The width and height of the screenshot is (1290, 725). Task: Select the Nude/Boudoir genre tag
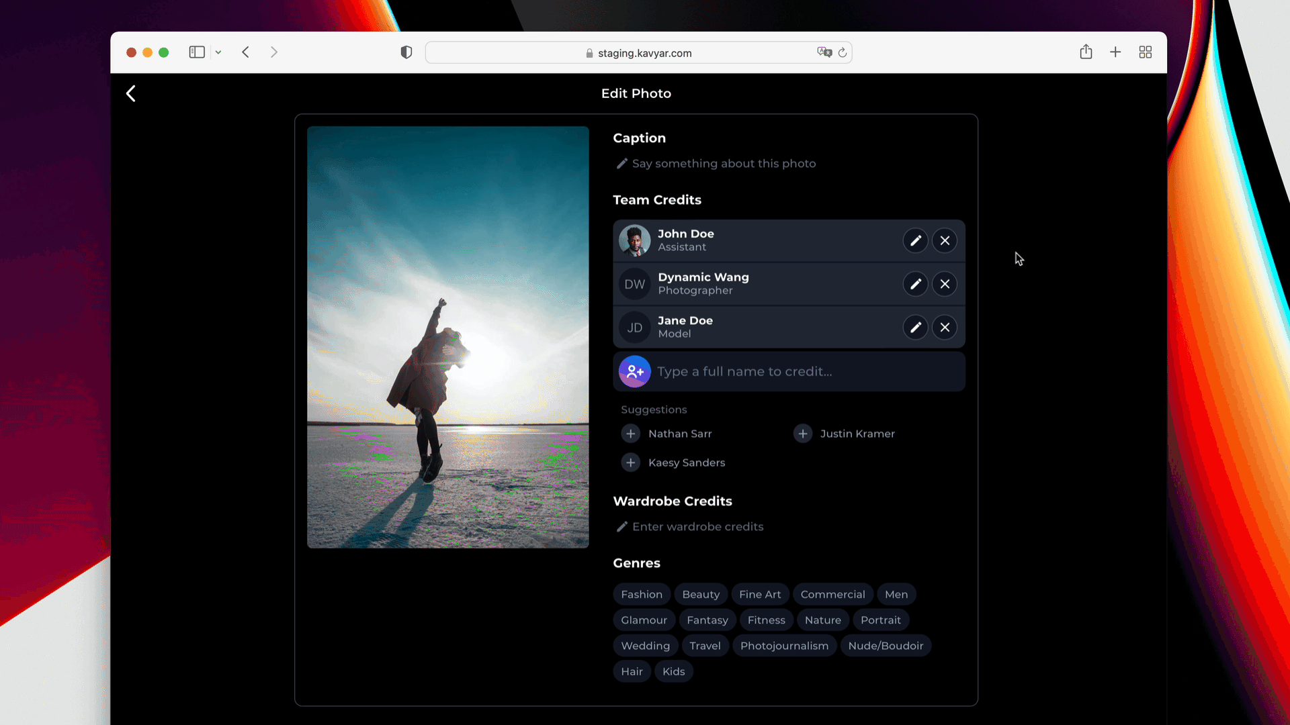pyautogui.click(x=886, y=646)
